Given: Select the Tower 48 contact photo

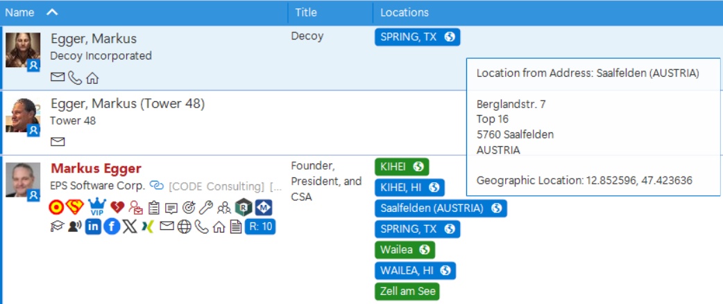Looking at the screenshot, I should [x=23, y=115].
